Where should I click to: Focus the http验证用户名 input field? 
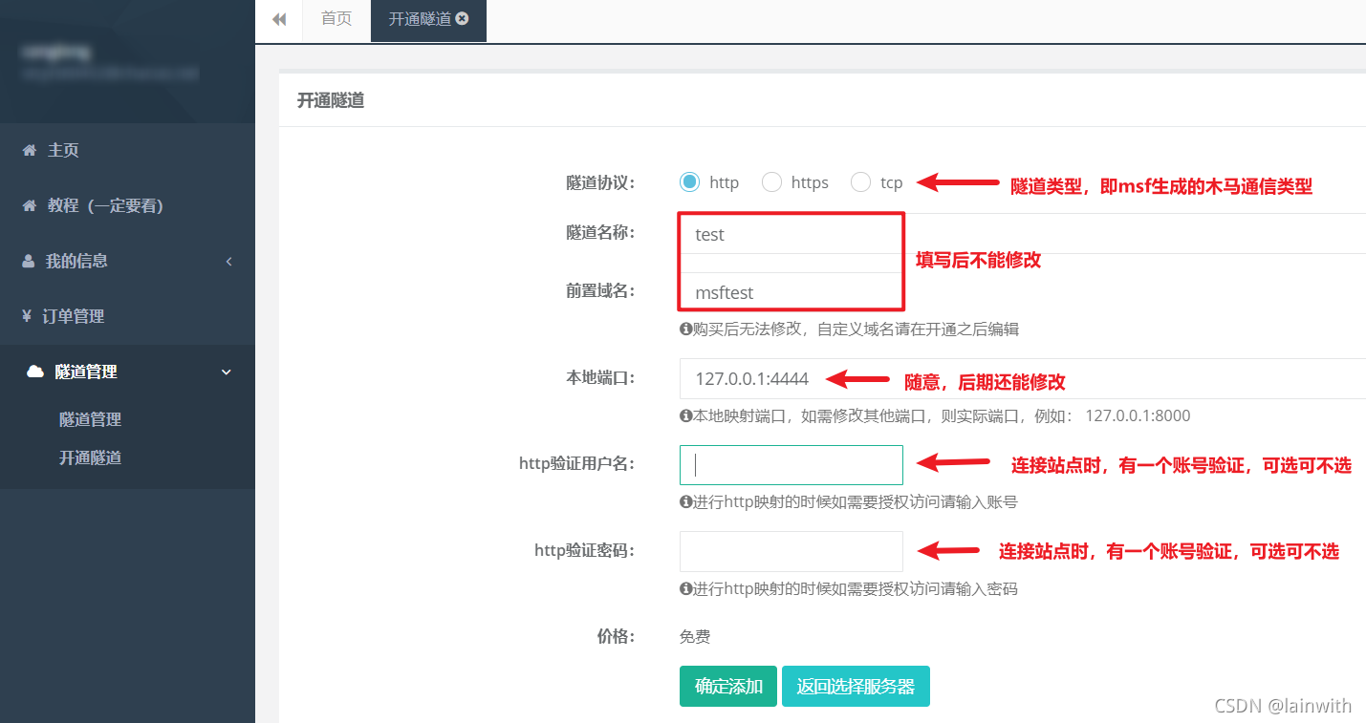point(791,465)
